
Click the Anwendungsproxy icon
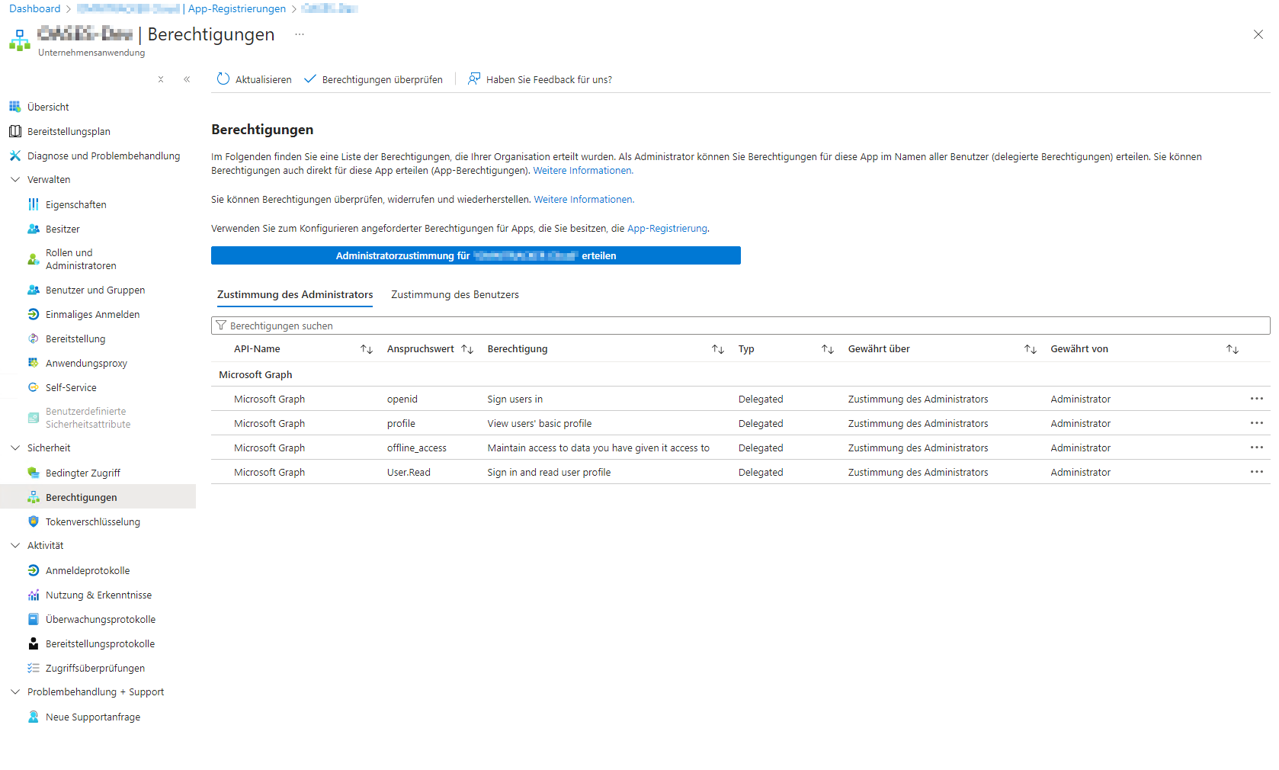coord(34,363)
